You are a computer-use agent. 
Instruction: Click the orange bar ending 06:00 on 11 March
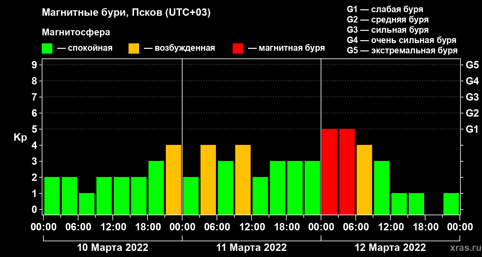point(208,180)
